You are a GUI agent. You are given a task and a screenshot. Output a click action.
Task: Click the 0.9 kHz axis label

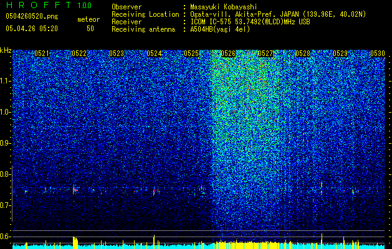5,143
